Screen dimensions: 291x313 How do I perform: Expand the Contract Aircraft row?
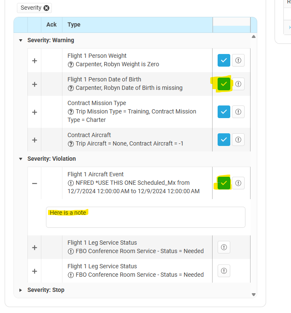click(35, 140)
